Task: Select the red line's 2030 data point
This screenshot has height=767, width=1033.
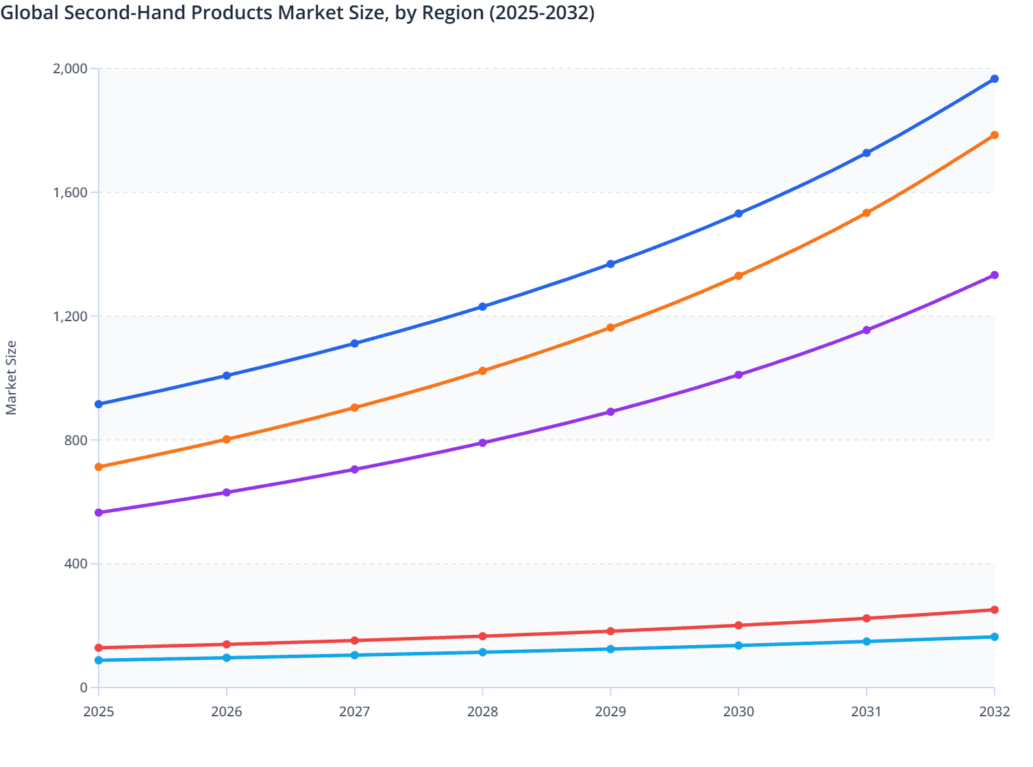Action: tap(738, 625)
